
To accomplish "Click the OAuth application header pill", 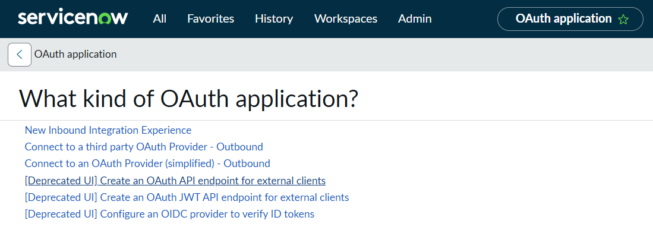I will click(570, 19).
